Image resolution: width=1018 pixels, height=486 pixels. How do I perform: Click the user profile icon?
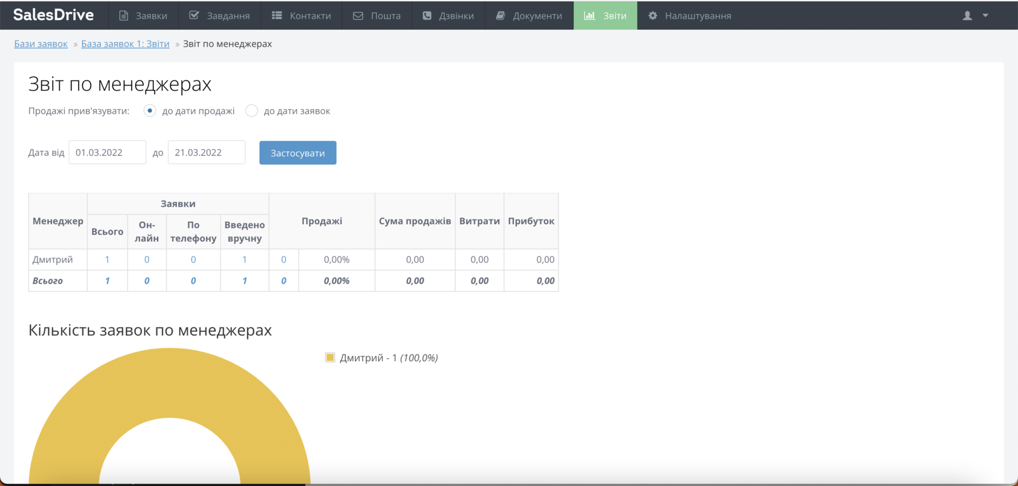pyautogui.click(x=967, y=16)
